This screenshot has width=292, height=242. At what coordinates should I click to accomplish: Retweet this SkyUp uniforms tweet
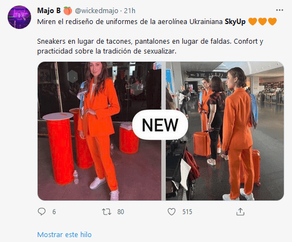106,212
